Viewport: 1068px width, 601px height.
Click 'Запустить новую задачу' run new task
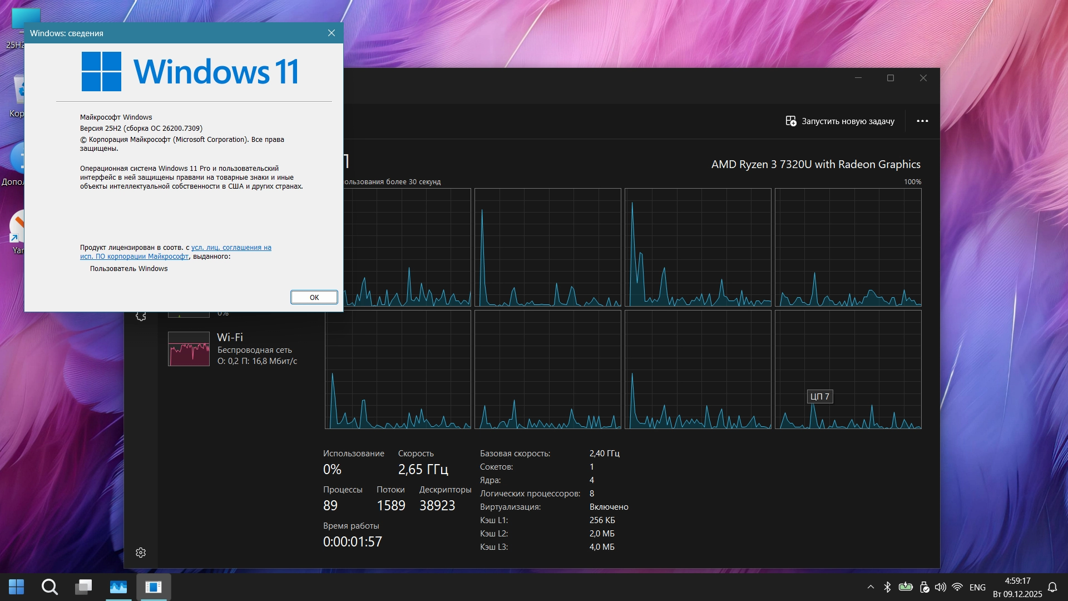tap(840, 121)
